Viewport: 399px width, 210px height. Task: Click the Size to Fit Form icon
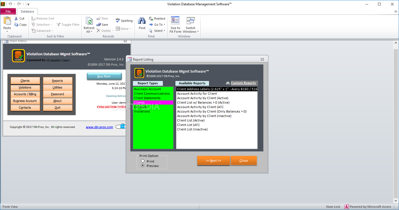tap(175, 21)
